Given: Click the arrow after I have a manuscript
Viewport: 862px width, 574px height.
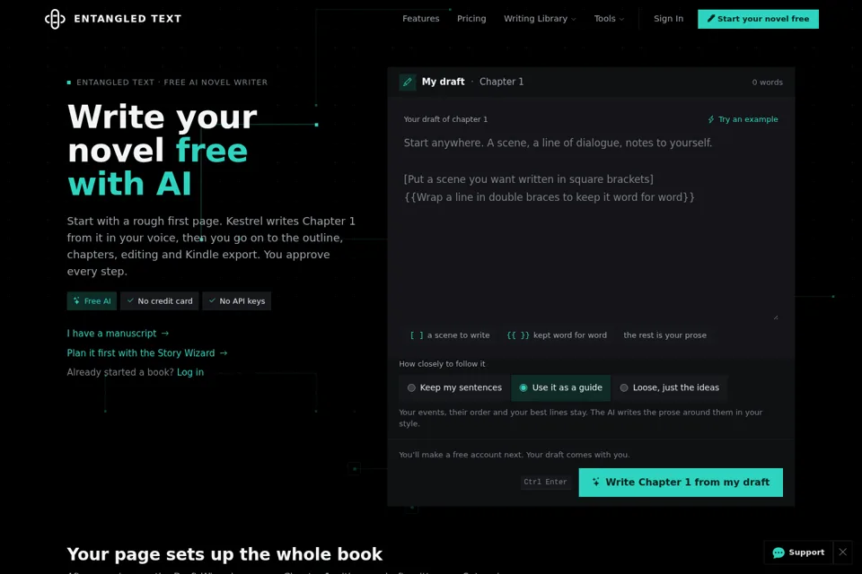Looking at the screenshot, I should tap(165, 334).
